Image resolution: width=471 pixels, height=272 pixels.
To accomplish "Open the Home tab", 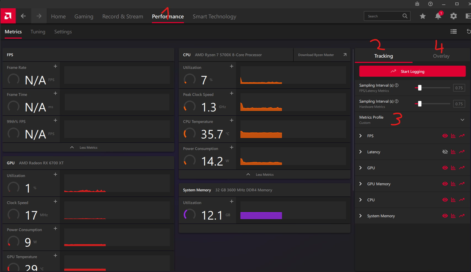I will (x=58, y=16).
